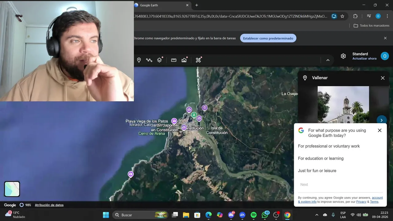
Task: Dismiss the default browser infobar
Action: pyautogui.click(x=385, y=38)
